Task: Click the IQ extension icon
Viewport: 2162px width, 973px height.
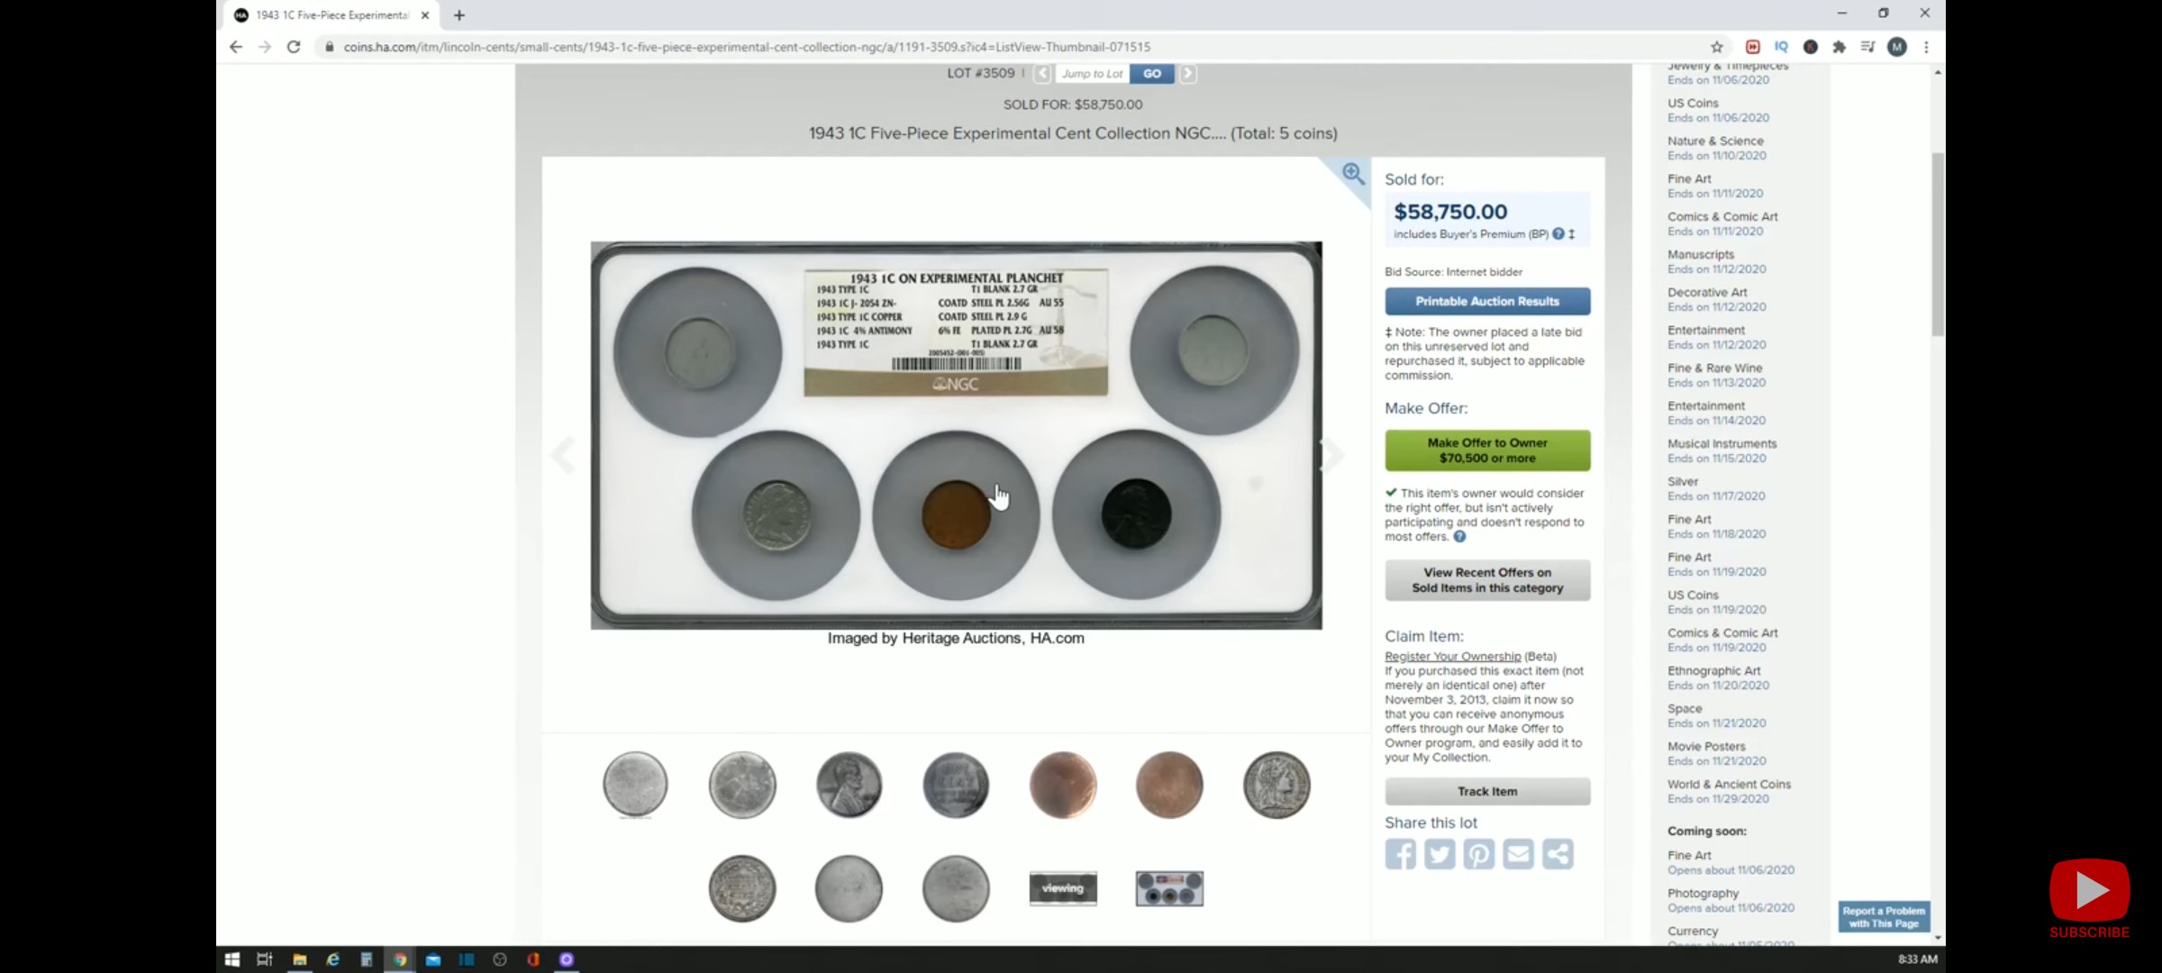Action: (x=1781, y=47)
